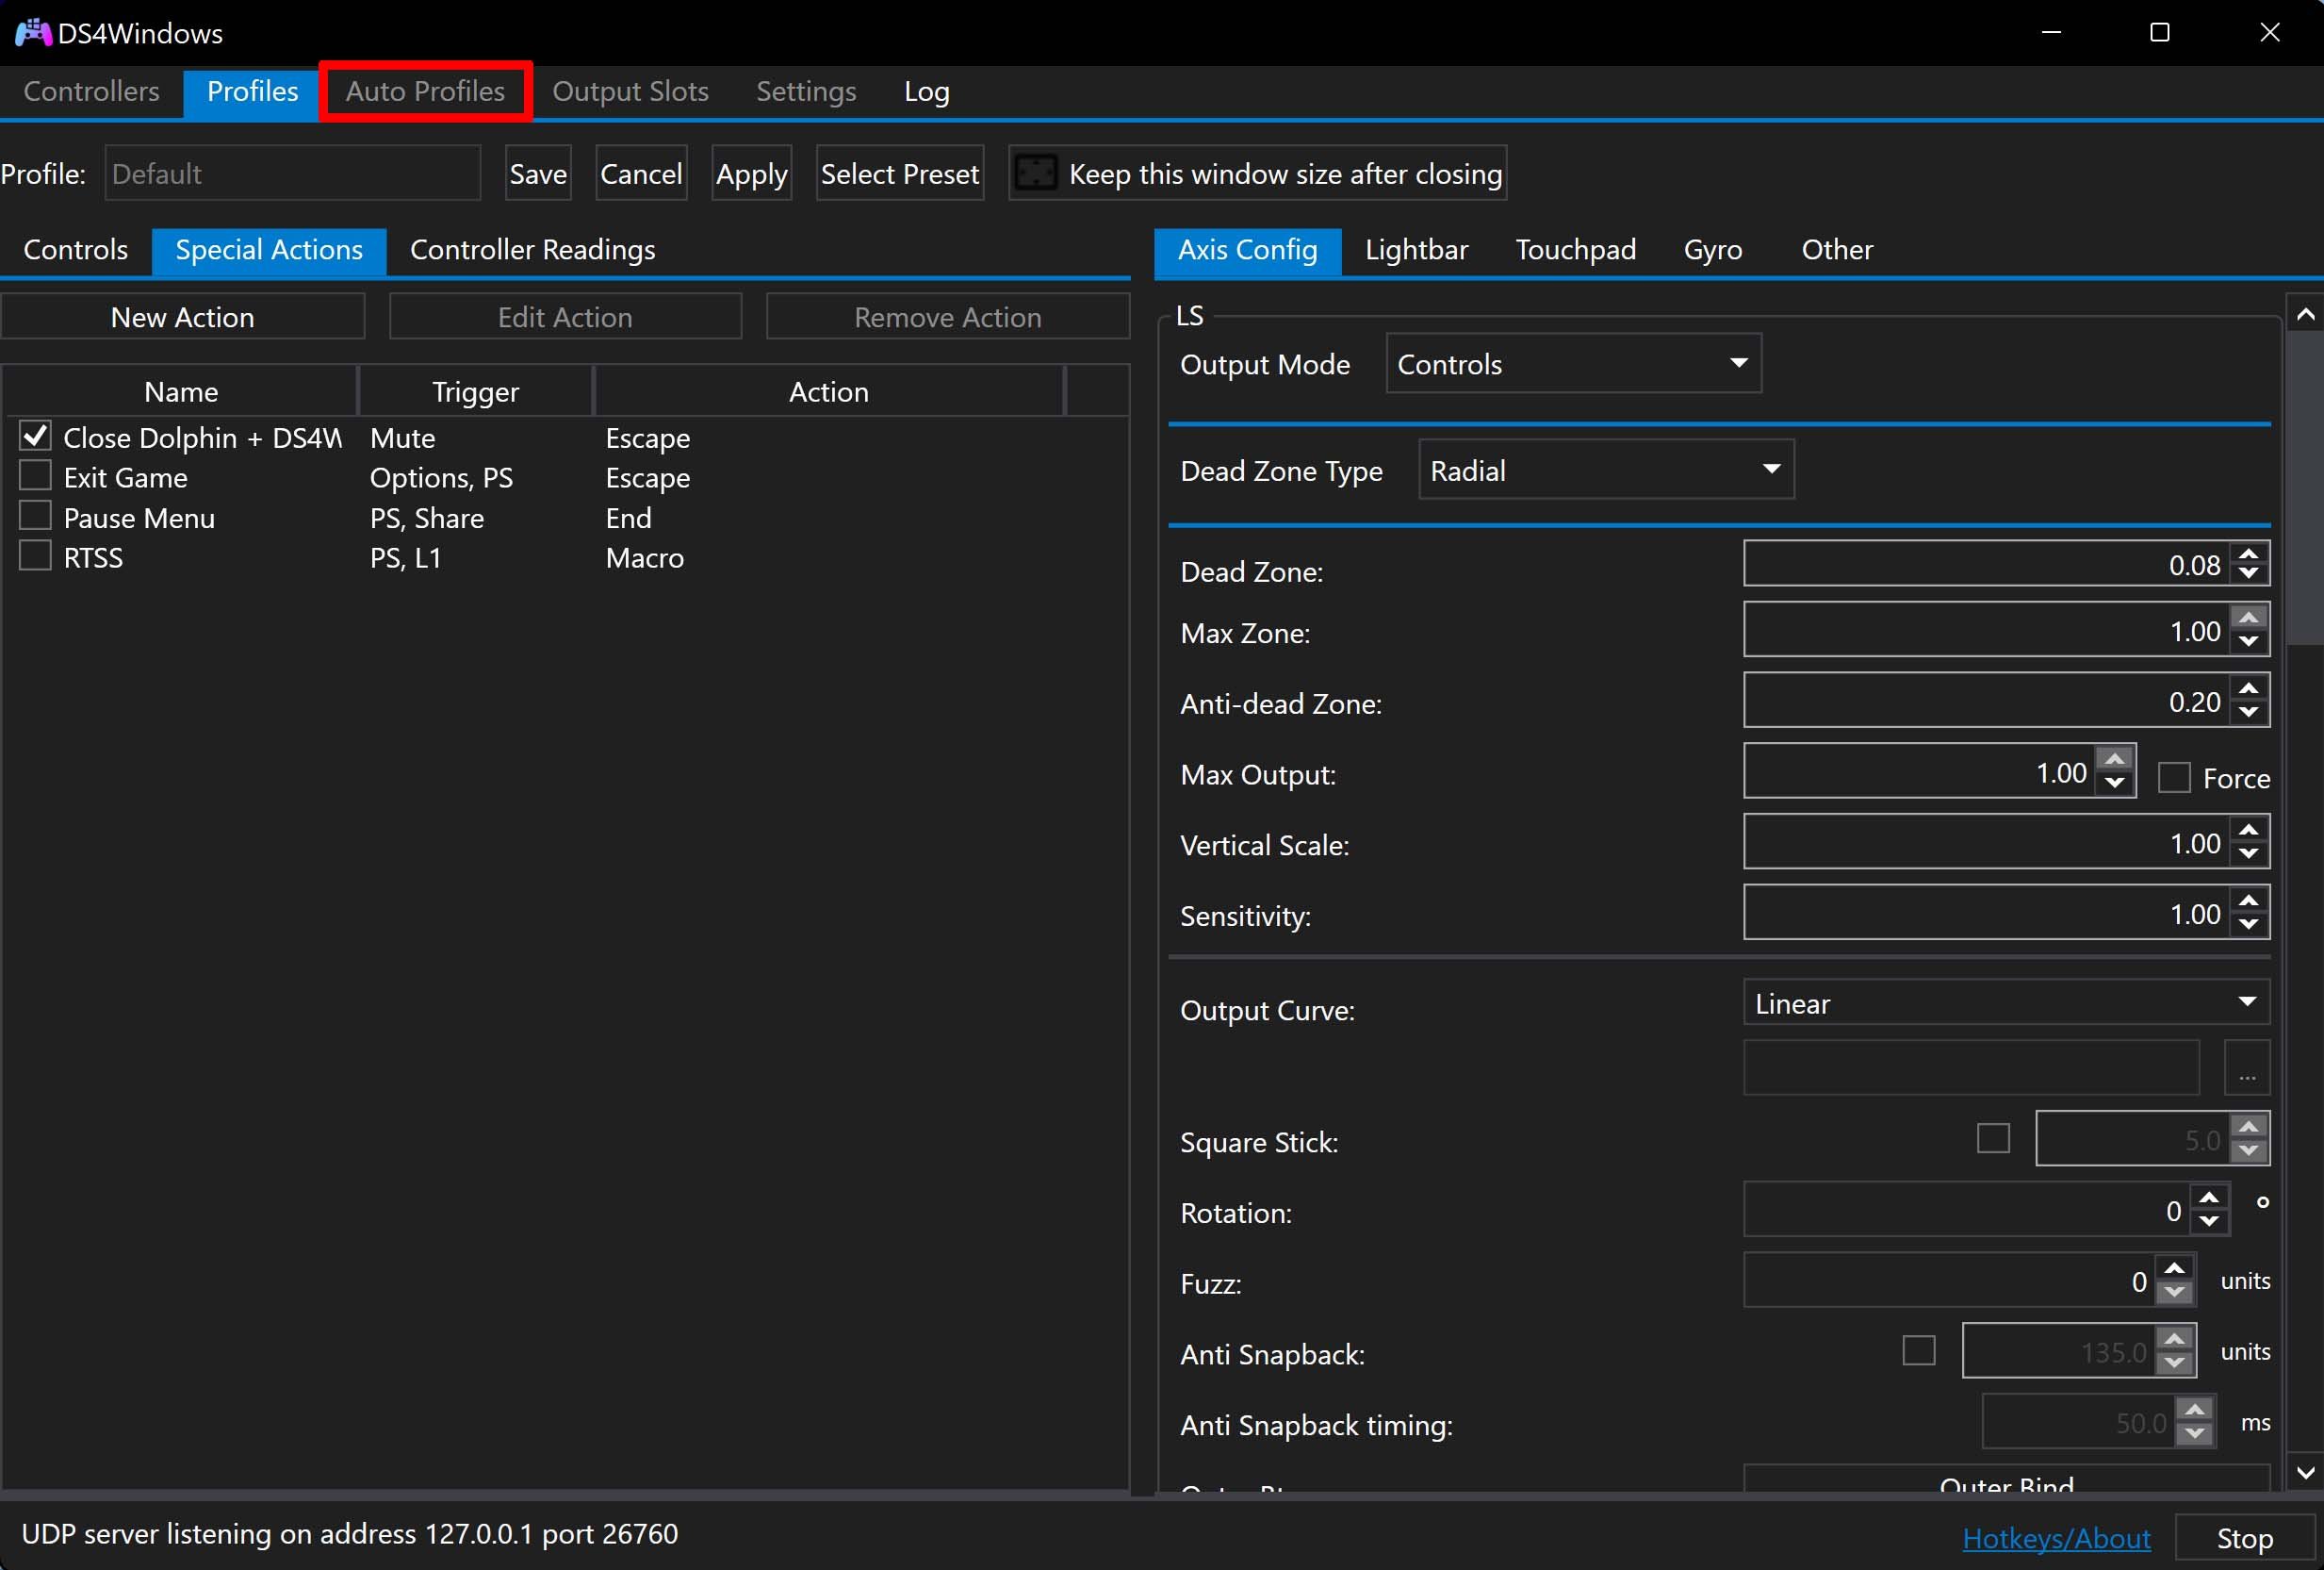Select the RTSS row's Macro cell
Image resolution: width=2324 pixels, height=1570 pixels.
click(x=644, y=557)
